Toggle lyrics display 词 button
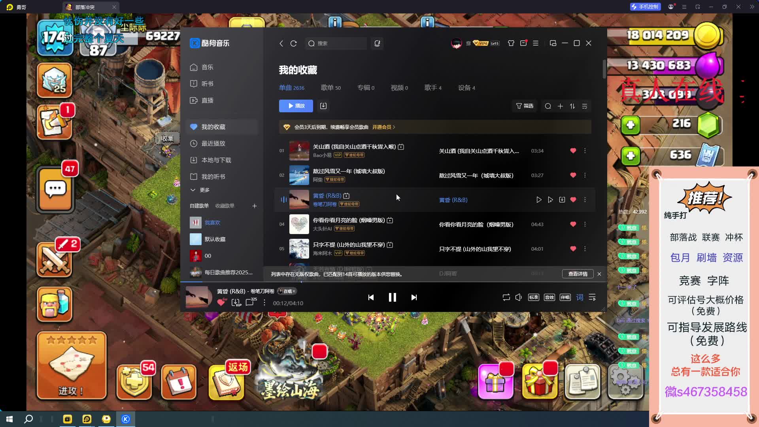The image size is (759, 427). point(580,297)
